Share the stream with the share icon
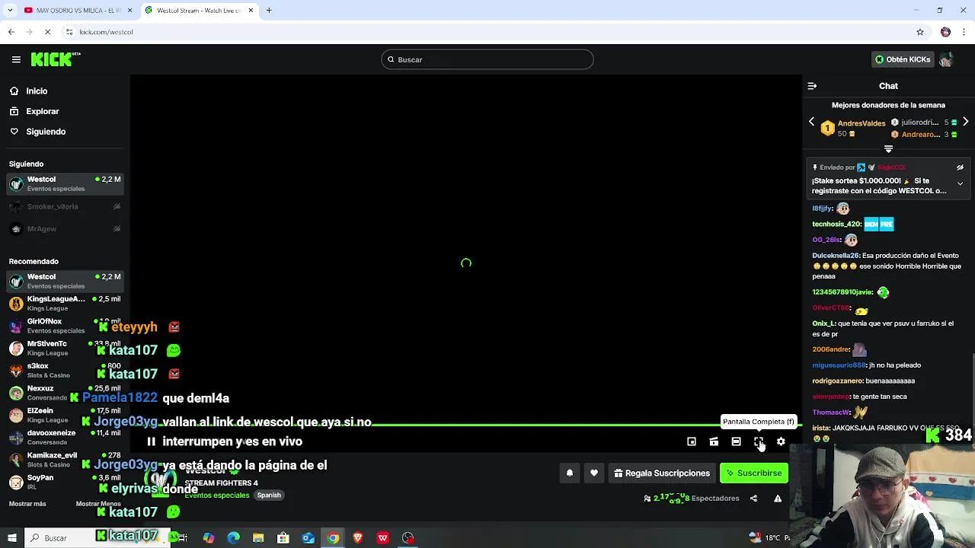Screen dimensions: 975x548 (753, 499)
